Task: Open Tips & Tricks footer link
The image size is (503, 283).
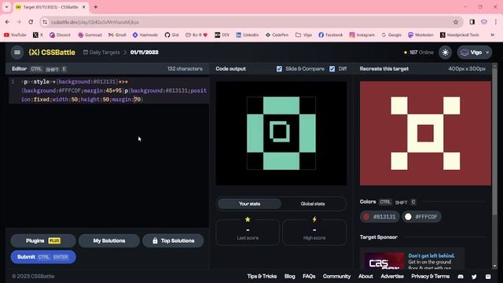Action: pyautogui.click(x=262, y=276)
